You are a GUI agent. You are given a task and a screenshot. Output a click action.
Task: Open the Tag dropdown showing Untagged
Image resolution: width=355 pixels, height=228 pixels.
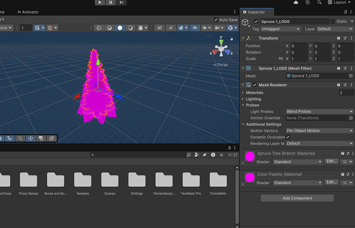280,29
